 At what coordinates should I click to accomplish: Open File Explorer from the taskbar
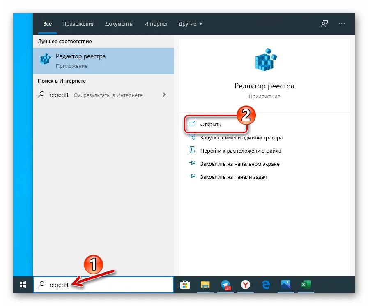click(x=205, y=285)
